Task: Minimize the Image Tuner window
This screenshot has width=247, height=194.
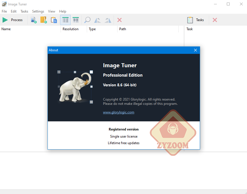Action: point(215,4)
